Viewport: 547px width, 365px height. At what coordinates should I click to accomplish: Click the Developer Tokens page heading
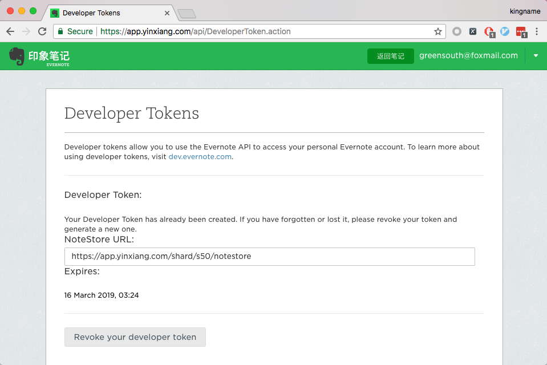[132, 113]
